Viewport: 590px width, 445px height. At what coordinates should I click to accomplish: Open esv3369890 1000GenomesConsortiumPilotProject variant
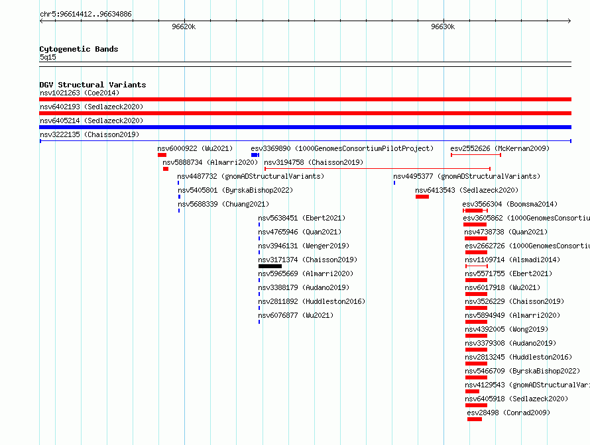pos(342,148)
